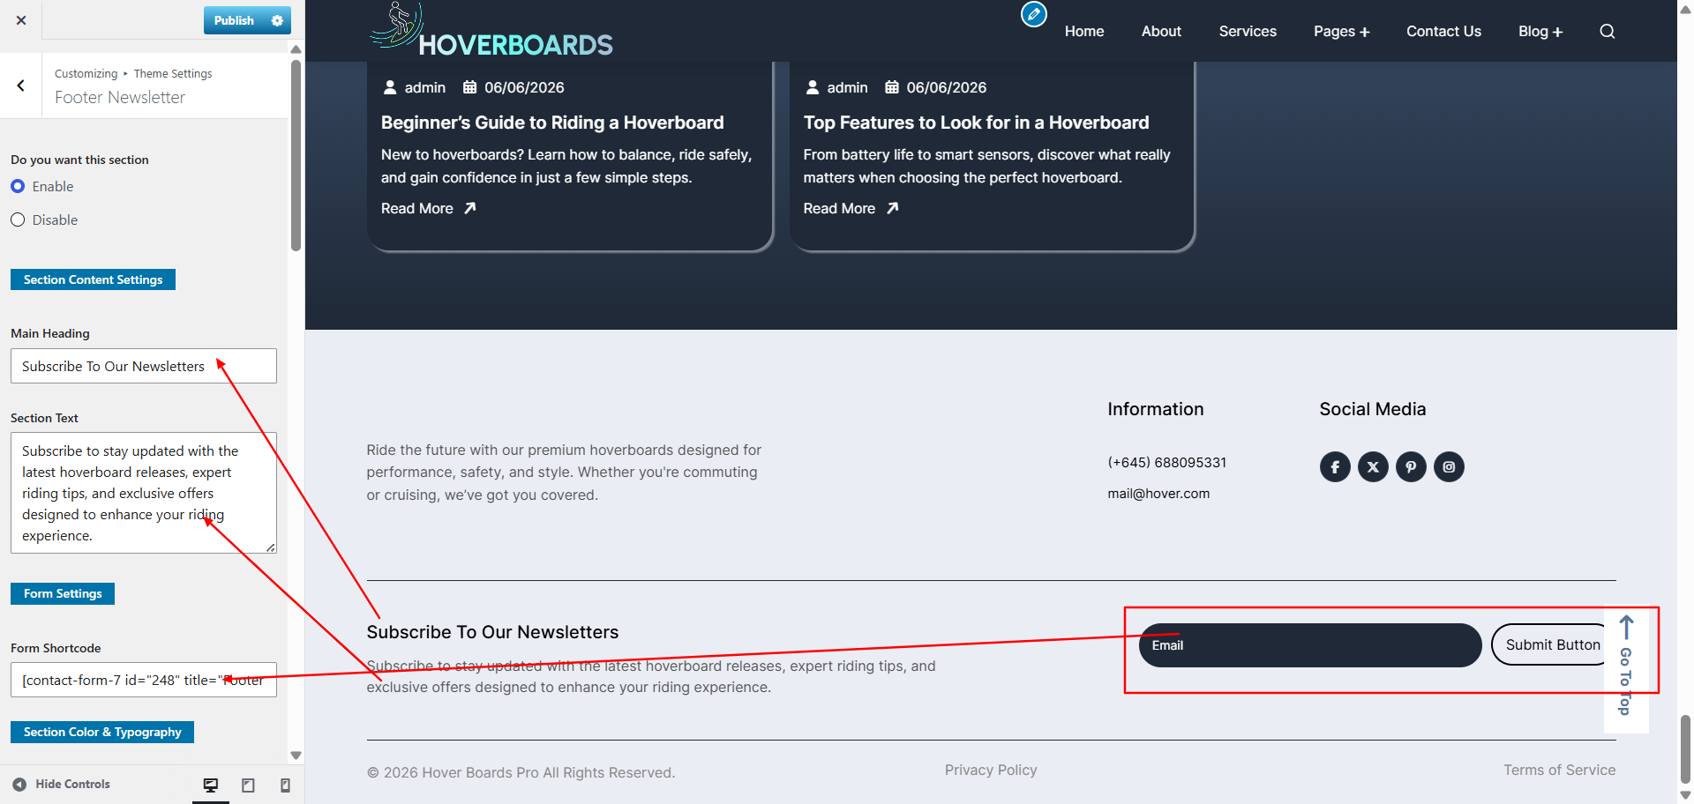Click page preview scrollbar thumb
This screenshot has width=1694, height=804.
pyautogui.click(x=1685, y=749)
